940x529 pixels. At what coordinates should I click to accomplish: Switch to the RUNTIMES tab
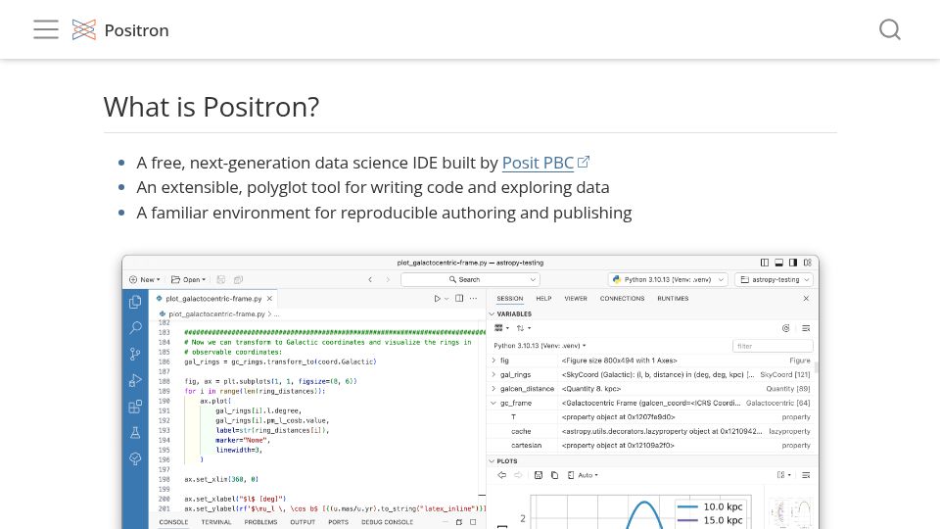tap(673, 298)
